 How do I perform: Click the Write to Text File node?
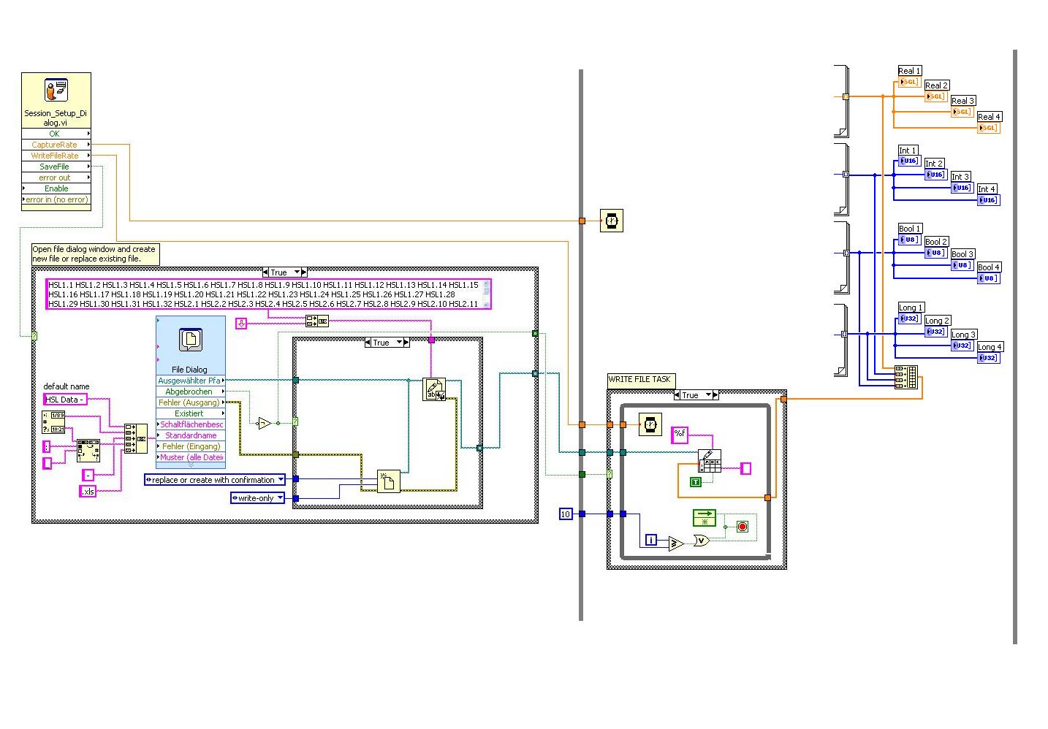pyautogui.click(x=435, y=389)
